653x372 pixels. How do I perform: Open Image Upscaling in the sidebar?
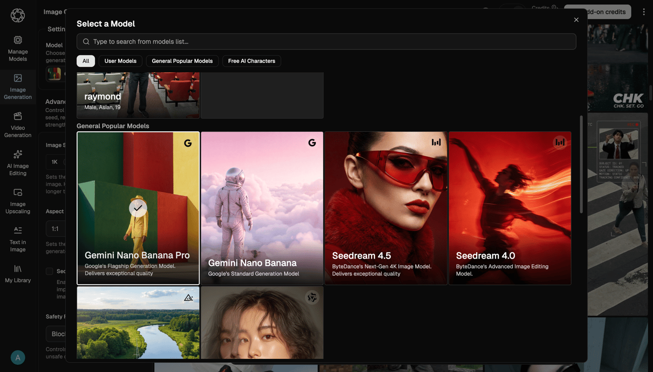coord(18,201)
